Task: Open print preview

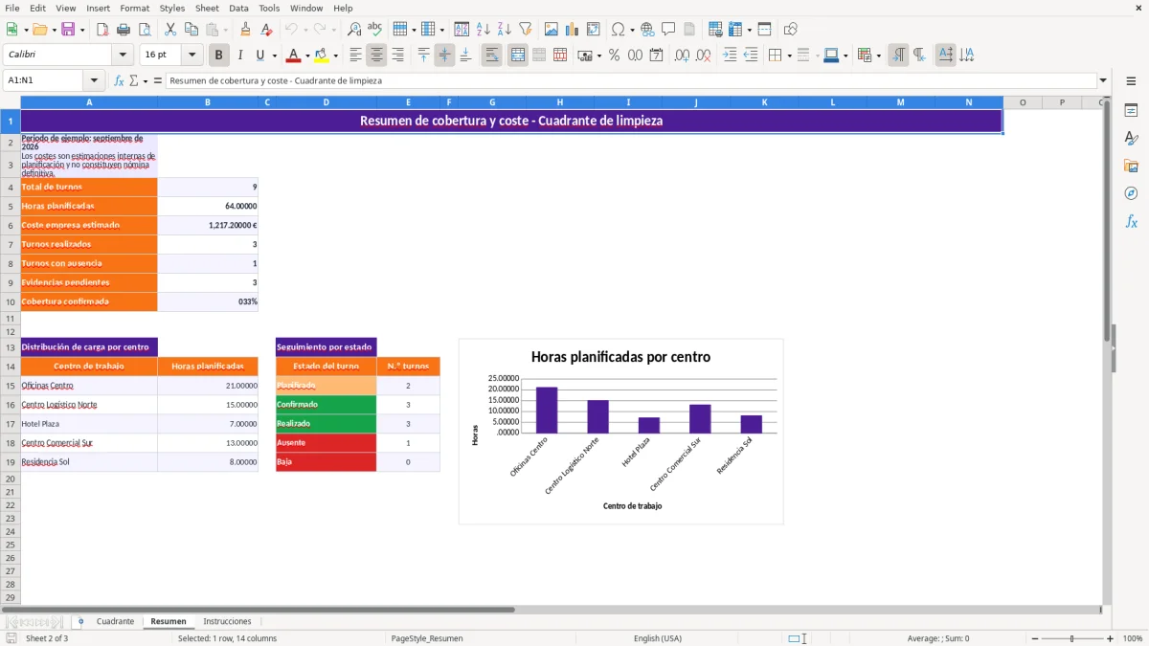Action: (x=145, y=30)
